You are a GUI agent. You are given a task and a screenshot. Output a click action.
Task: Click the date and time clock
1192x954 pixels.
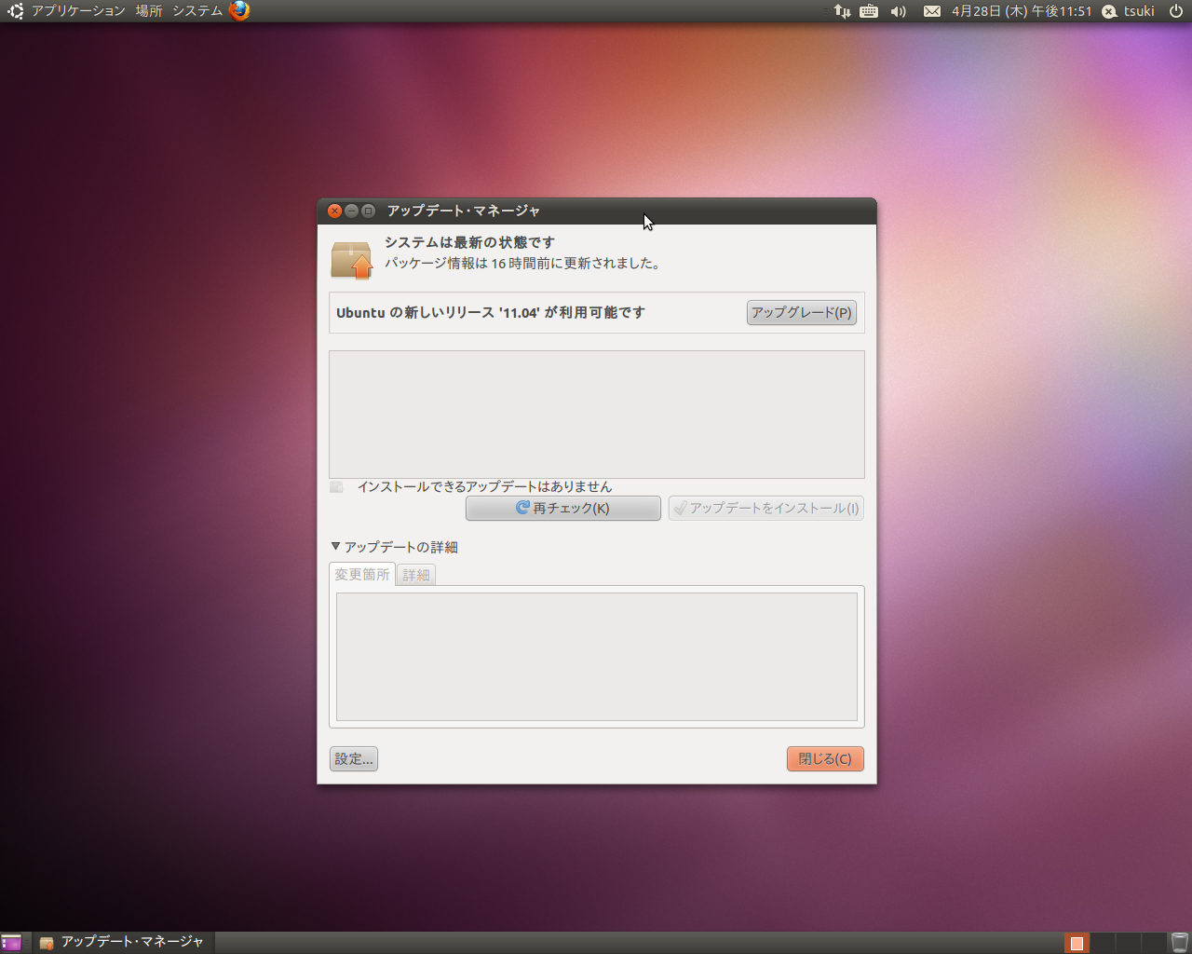[x=1022, y=11]
